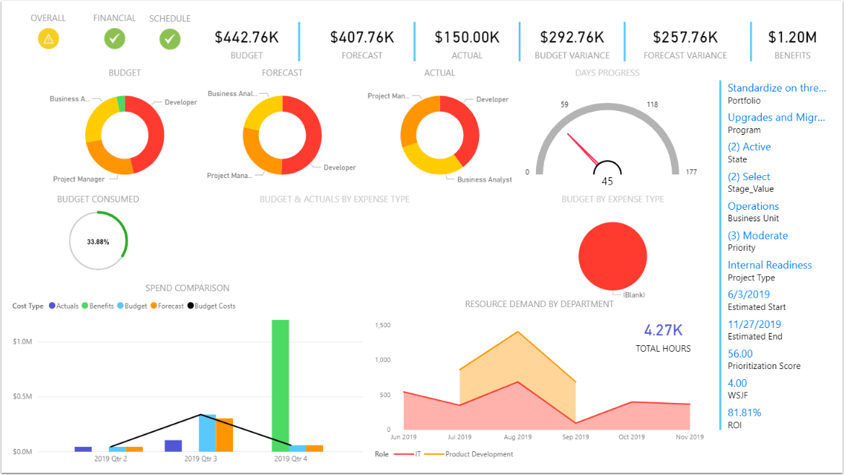Click the red Developer segment in Actual donut
Viewport: 844px width, 475px height.
pos(470,126)
